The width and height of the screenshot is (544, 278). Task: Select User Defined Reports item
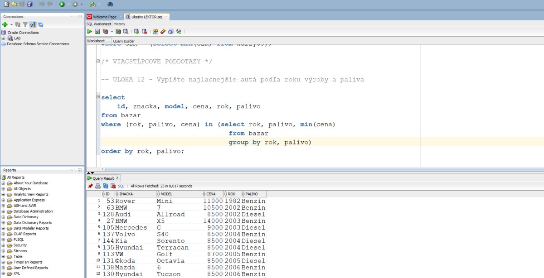(x=30, y=268)
